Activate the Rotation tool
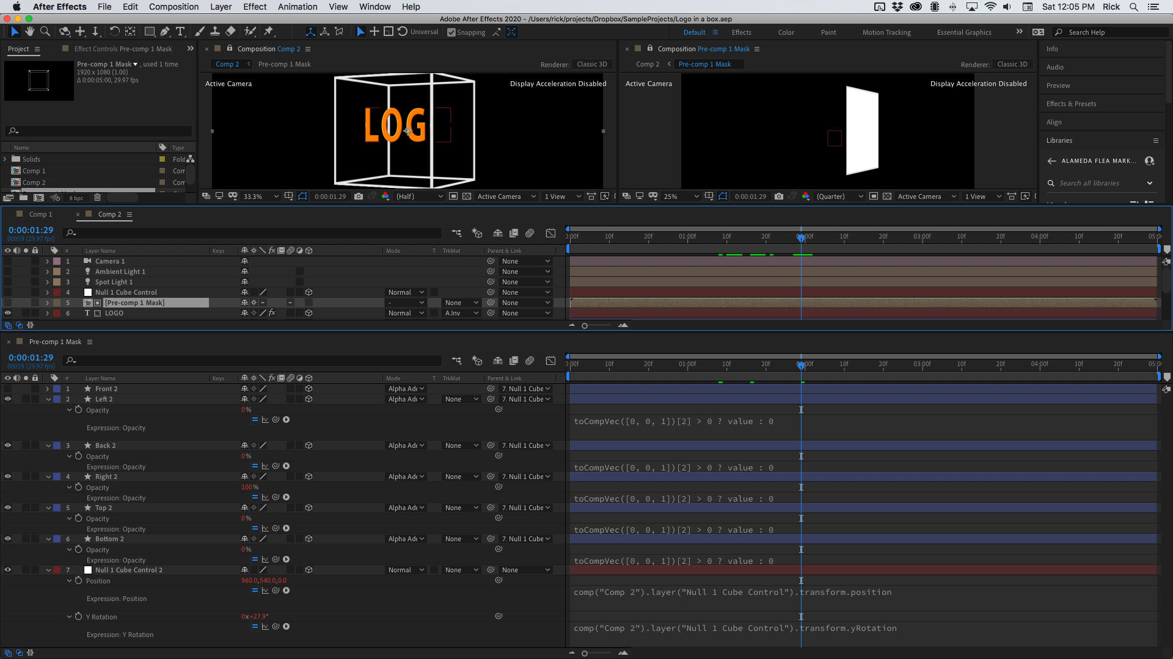Screen dimensions: 1173x659 (114, 31)
